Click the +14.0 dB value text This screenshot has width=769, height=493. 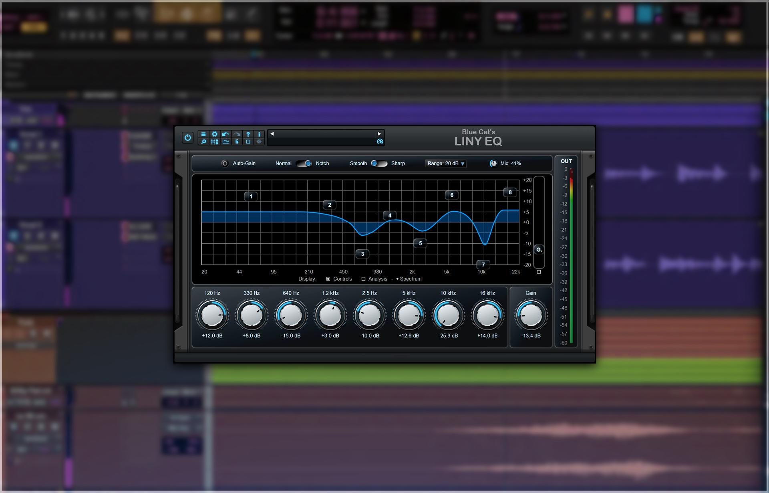point(487,336)
